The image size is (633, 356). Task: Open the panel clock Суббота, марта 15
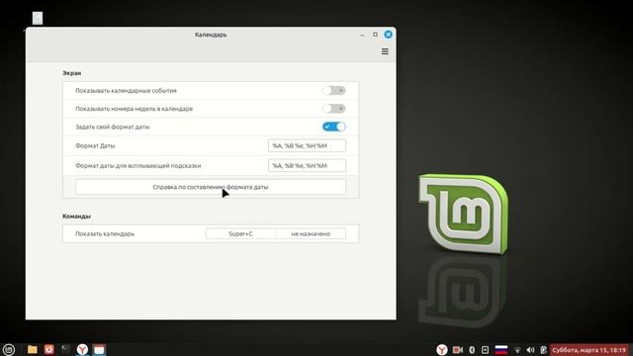(589, 350)
